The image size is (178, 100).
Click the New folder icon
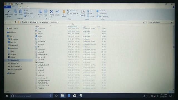(x=64, y=12)
